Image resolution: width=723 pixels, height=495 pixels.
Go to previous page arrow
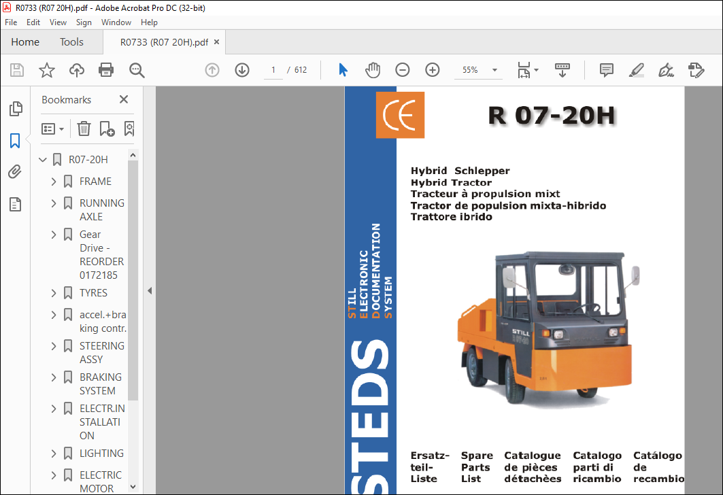point(212,70)
